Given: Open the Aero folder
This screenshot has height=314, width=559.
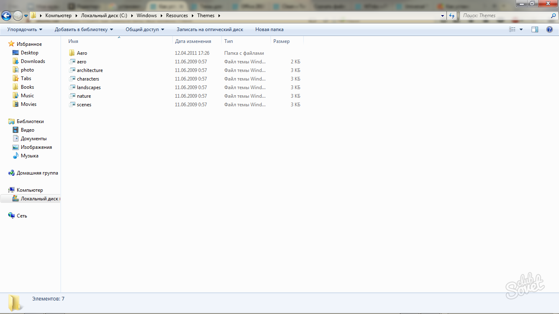Looking at the screenshot, I should 82,53.
